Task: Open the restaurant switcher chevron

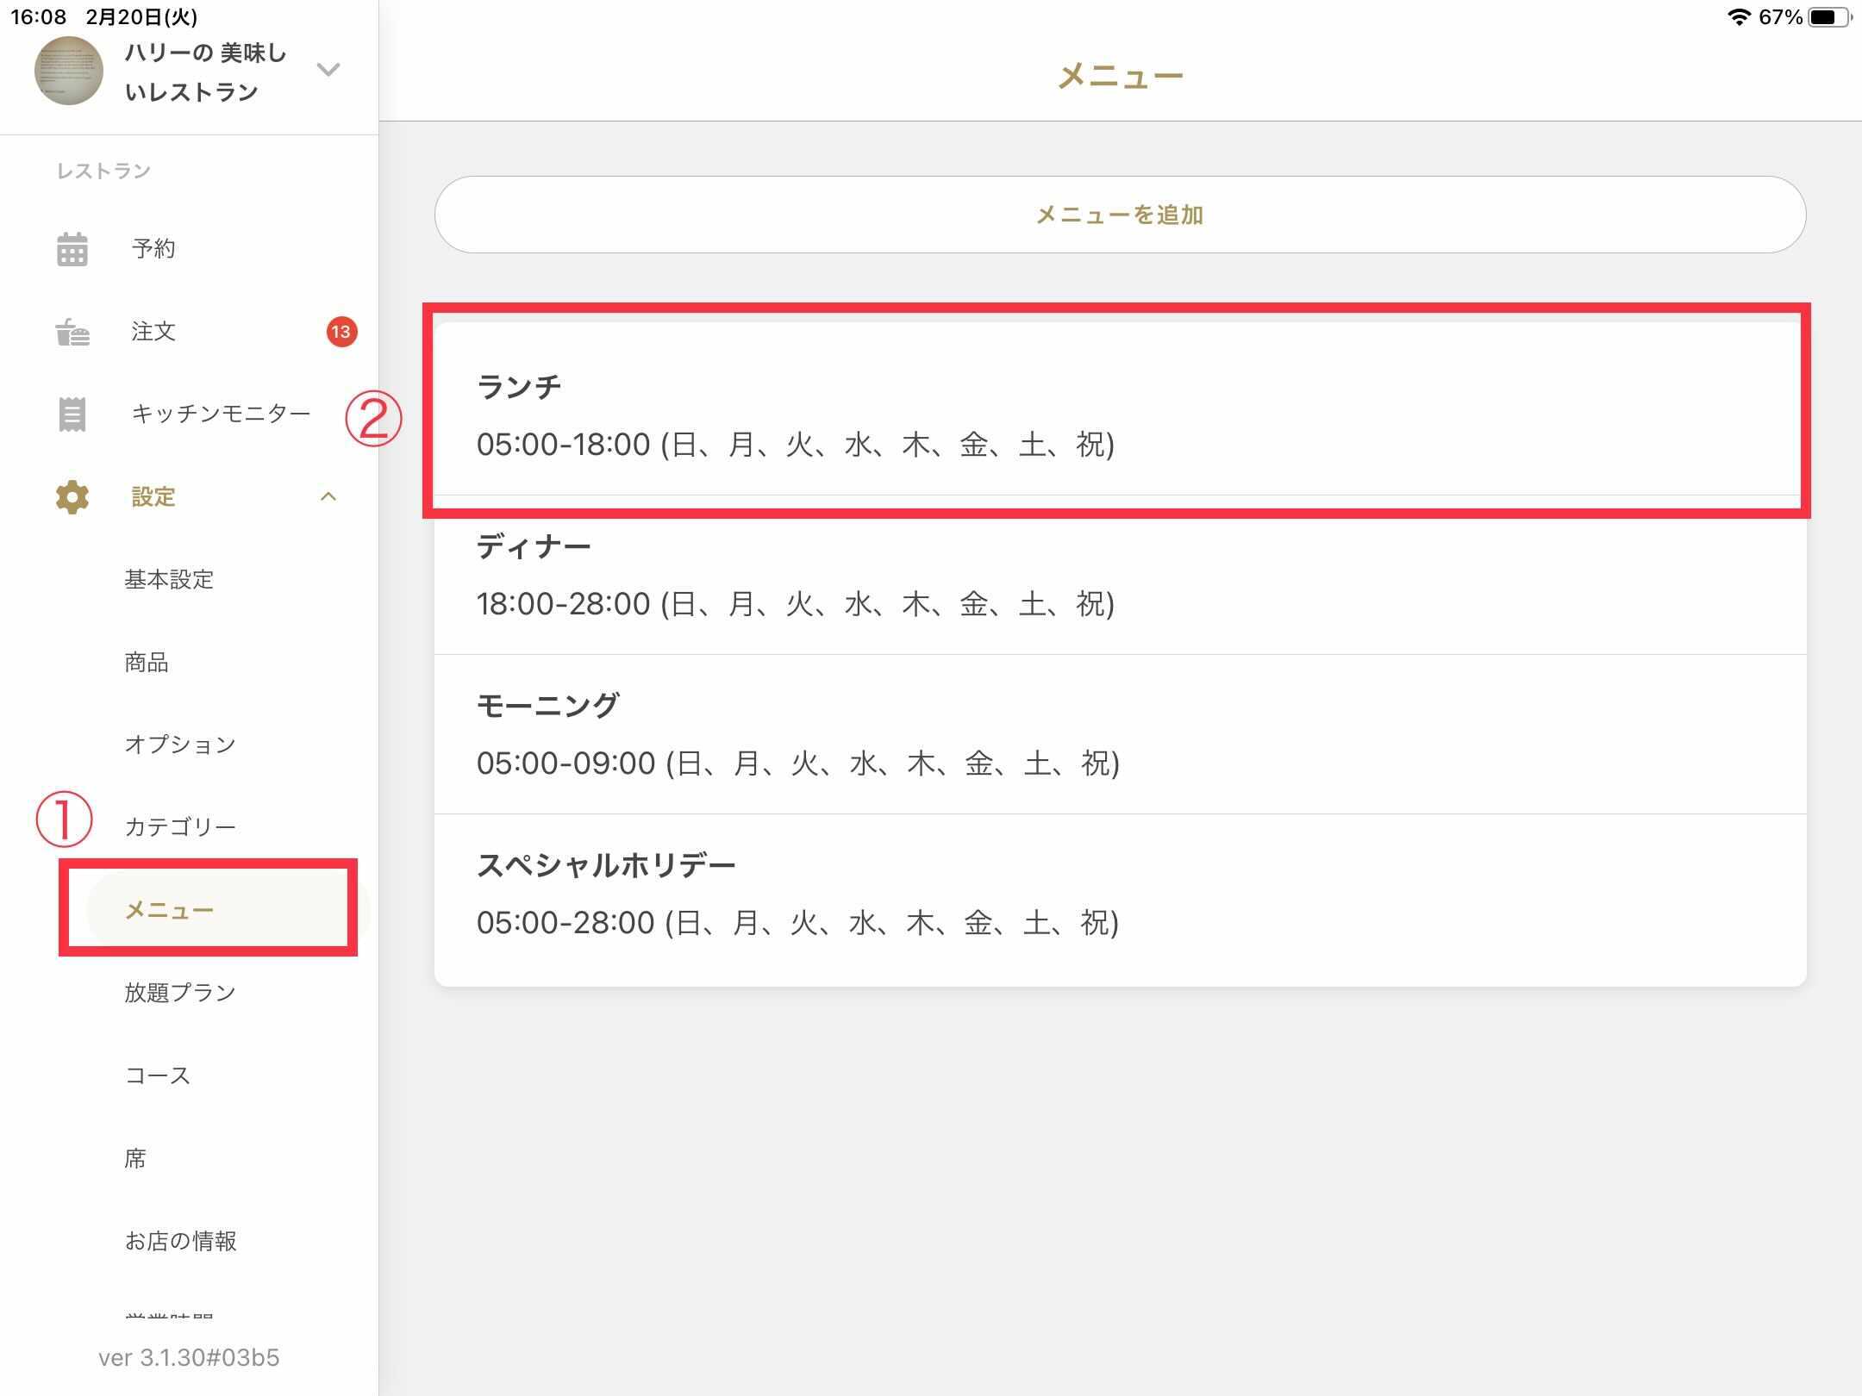Action: click(328, 69)
